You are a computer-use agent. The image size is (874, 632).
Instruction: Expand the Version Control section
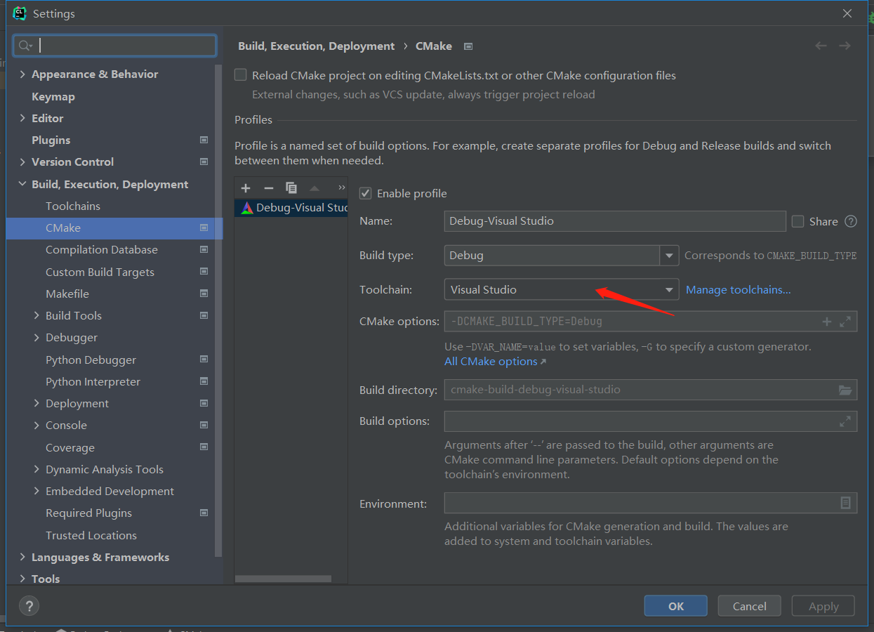[22, 162]
